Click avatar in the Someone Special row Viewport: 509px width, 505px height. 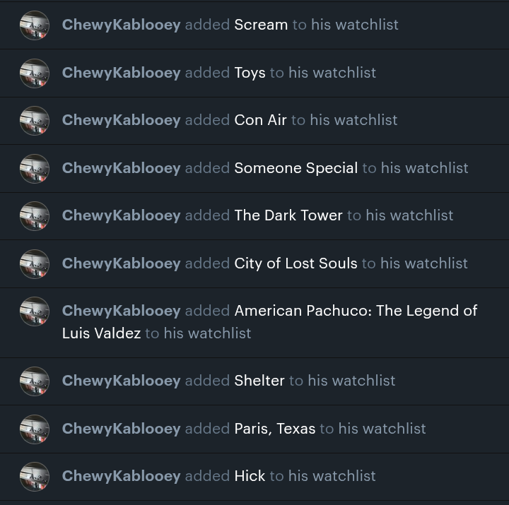pyautogui.click(x=35, y=169)
